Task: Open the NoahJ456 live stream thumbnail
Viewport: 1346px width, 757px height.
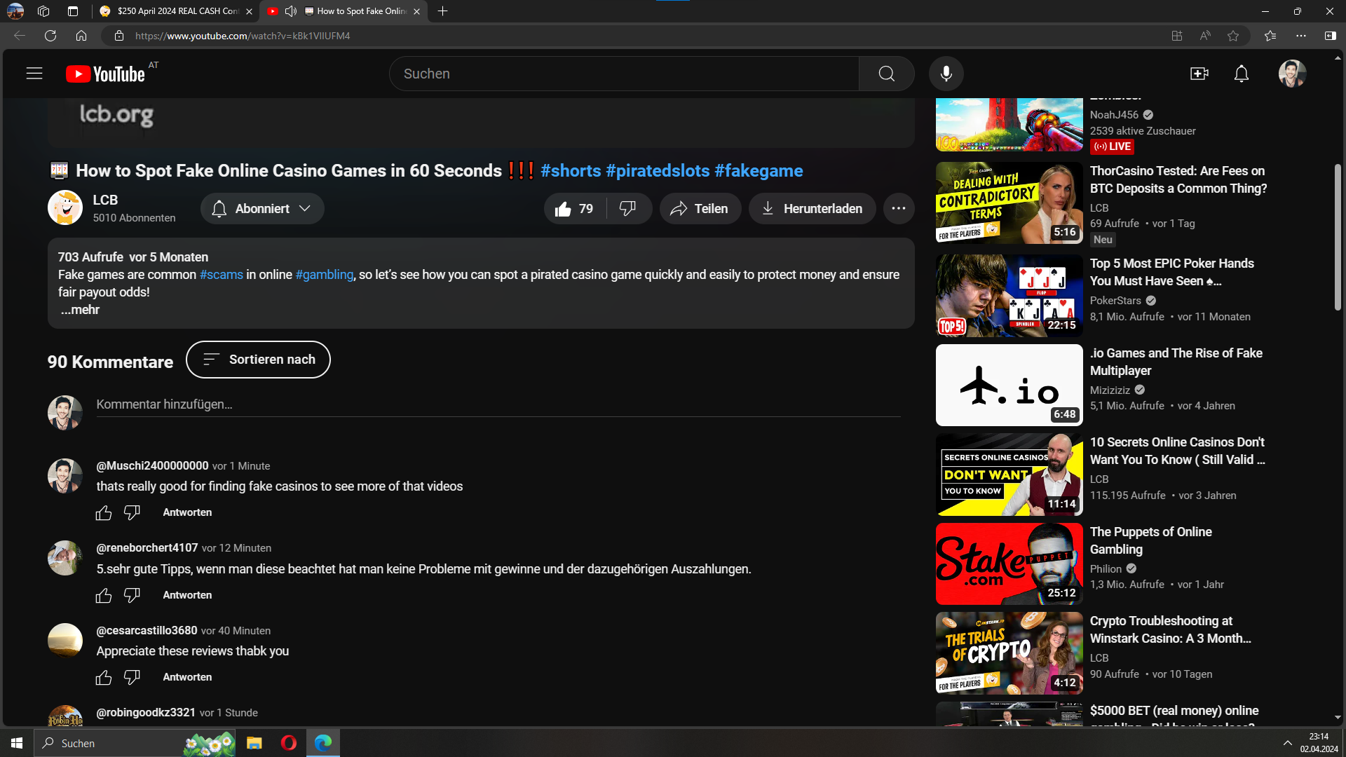Action: [x=1009, y=125]
